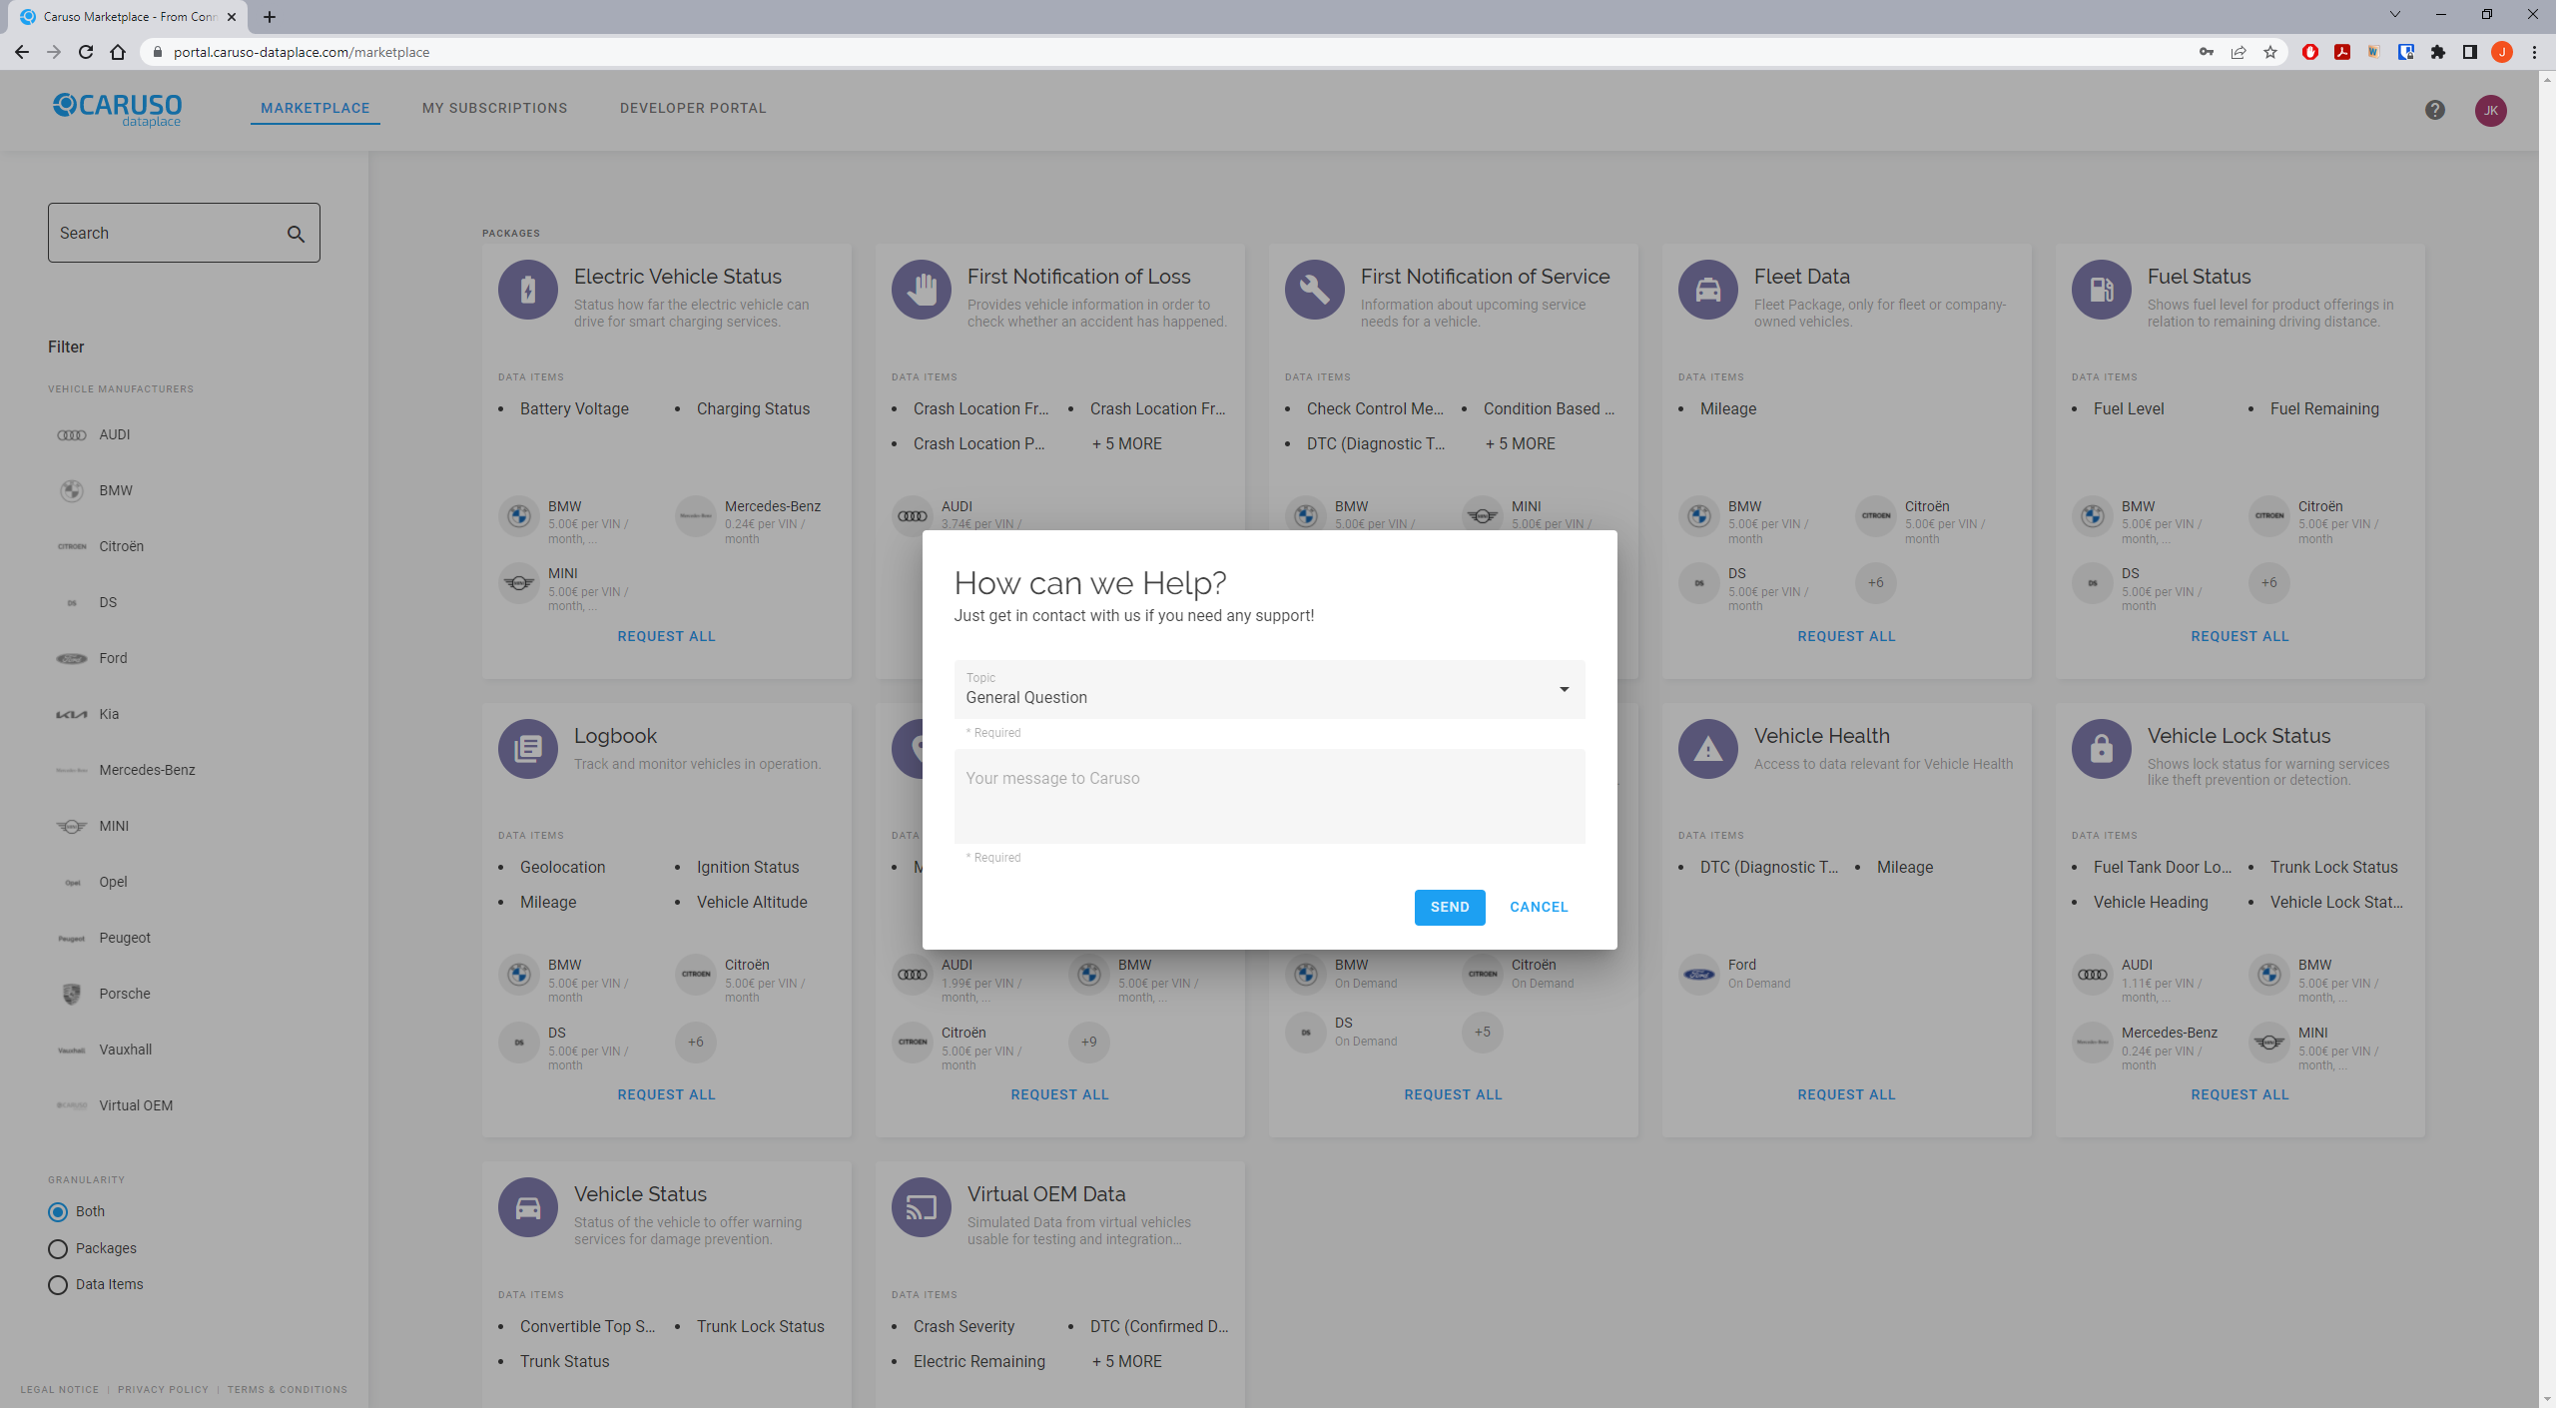Click the First Notification of Loss hand icon
The image size is (2556, 1408).
[922, 290]
